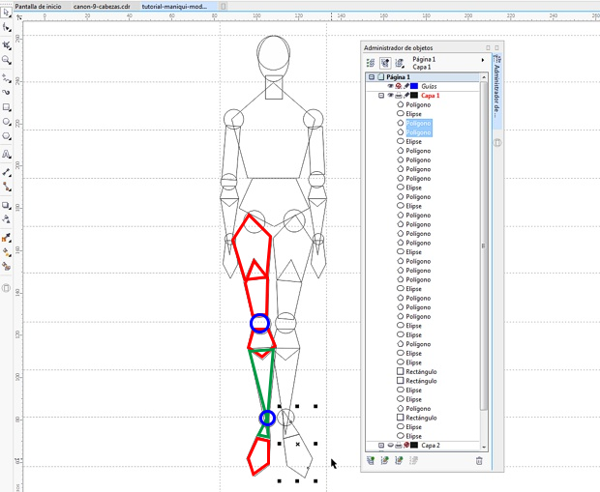Select the Shape edit tool
The image size is (600, 492).
6,27
